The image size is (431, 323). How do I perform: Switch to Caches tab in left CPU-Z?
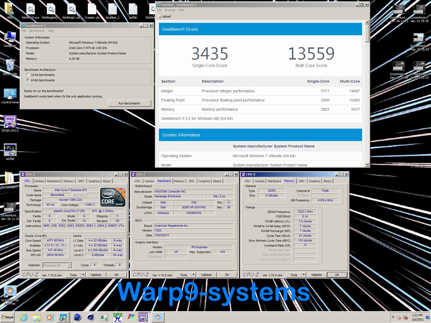click(x=39, y=181)
